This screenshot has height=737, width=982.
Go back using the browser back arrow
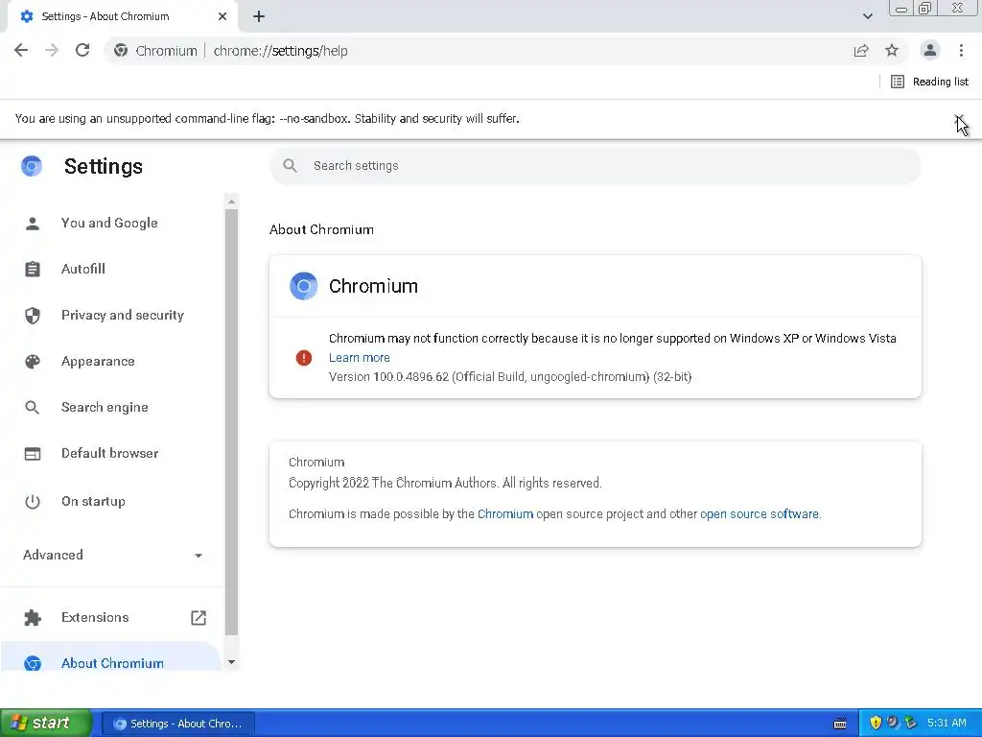click(21, 50)
